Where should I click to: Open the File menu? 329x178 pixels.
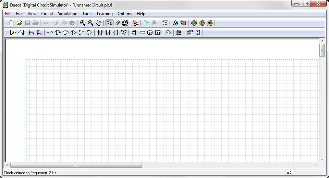tap(8, 14)
